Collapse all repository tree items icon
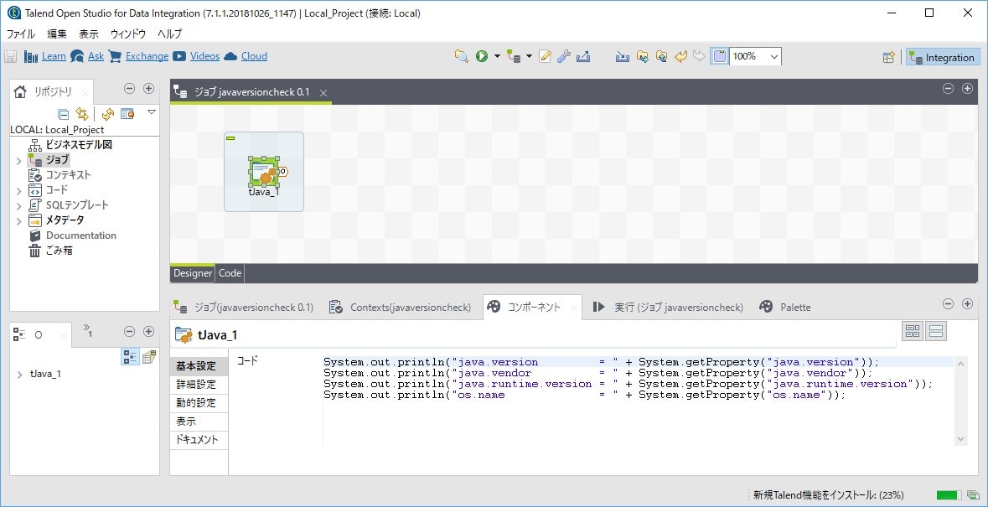 click(63, 114)
